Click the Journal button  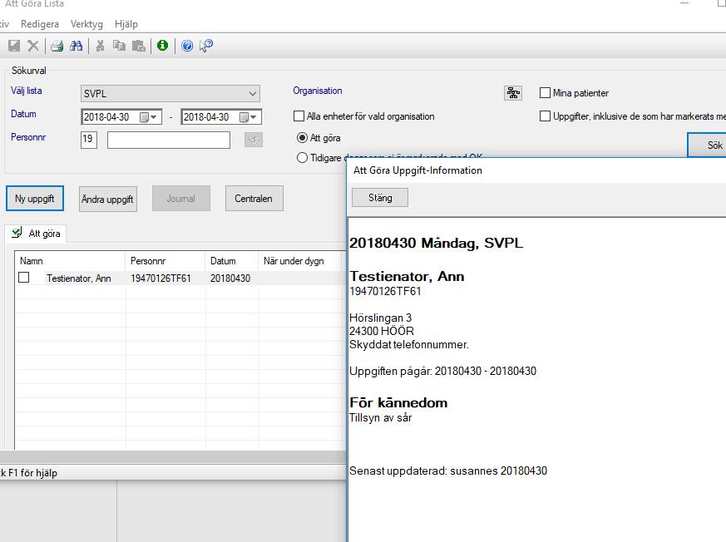181,199
